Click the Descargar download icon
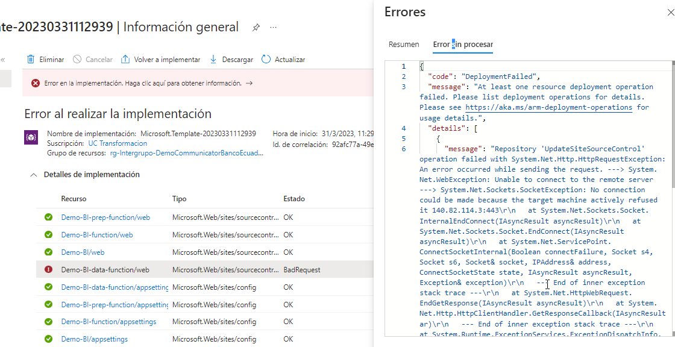 coord(212,59)
